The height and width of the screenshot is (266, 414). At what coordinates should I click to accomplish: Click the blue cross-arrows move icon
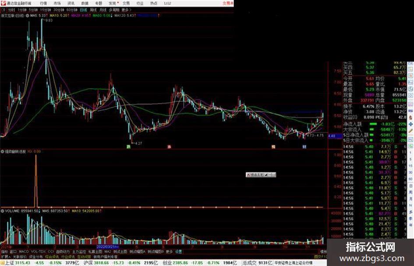coord(410,124)
